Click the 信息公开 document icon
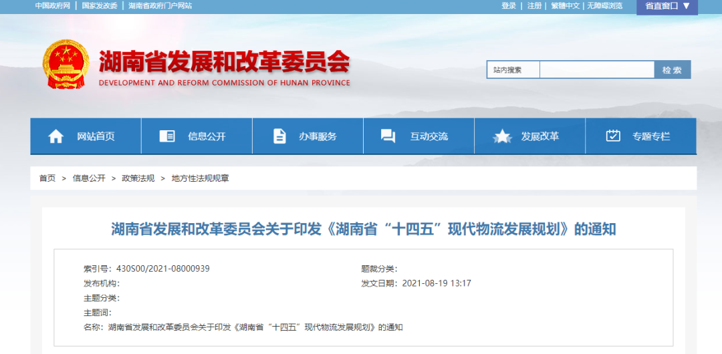This screenshot has width=722, height=354. click(167, 136)
